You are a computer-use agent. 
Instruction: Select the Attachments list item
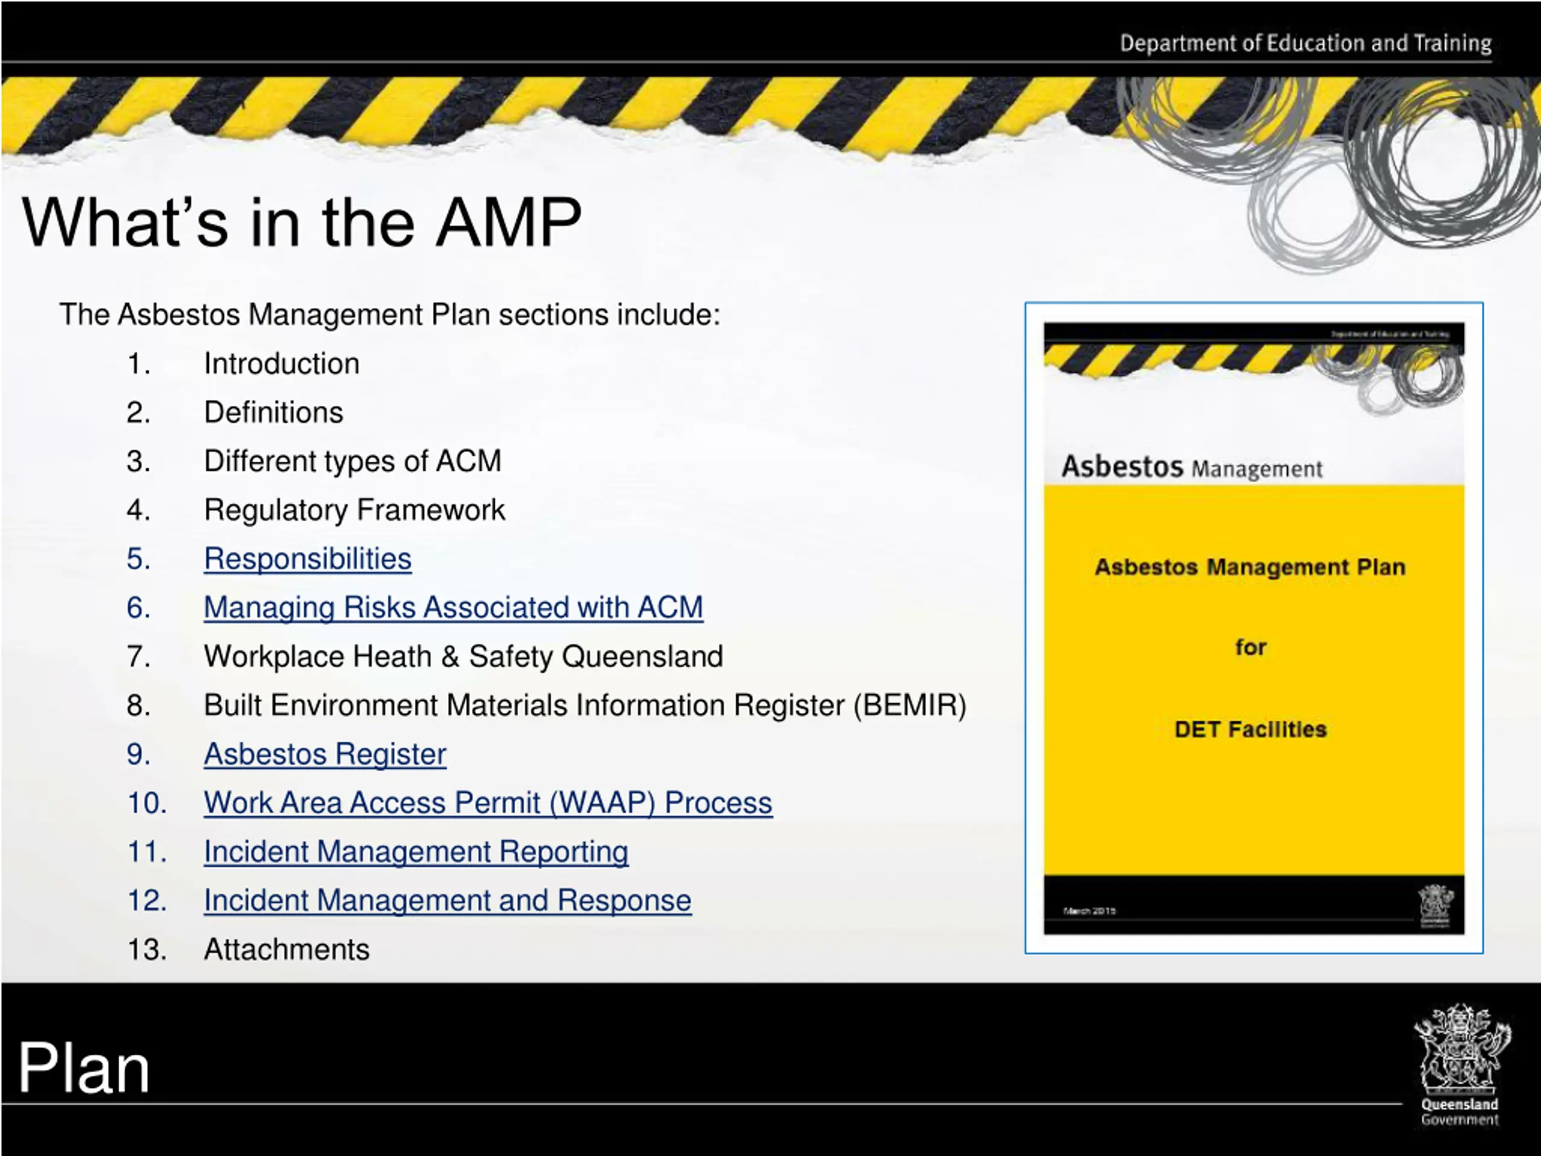tap(287, 949)
